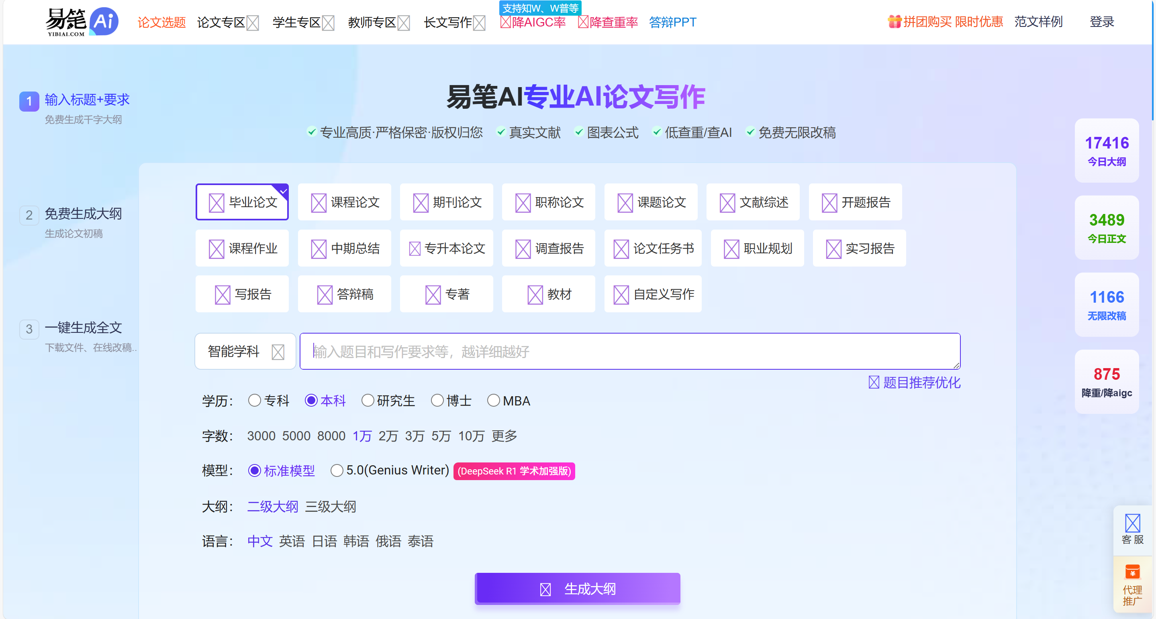Click the icon in 答辩稿 card
The width and height of the screenshot is (1156, 619).
325,295
